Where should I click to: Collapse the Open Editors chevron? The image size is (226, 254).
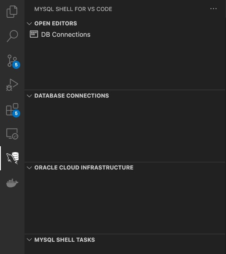click(x=29, y=24)
